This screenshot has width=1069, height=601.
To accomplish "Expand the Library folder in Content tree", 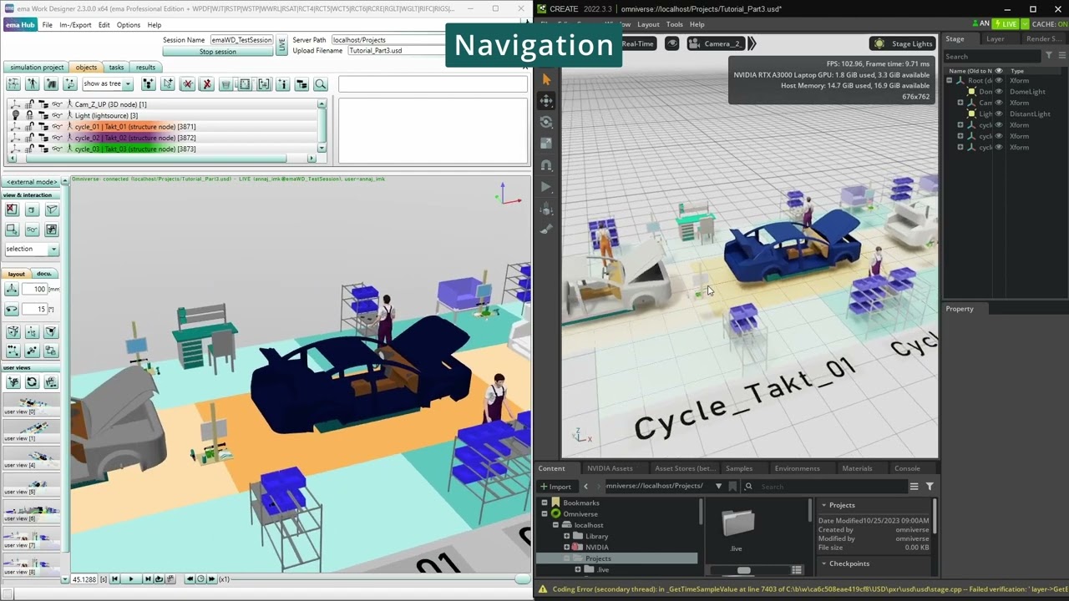I will tap(566, 536).
